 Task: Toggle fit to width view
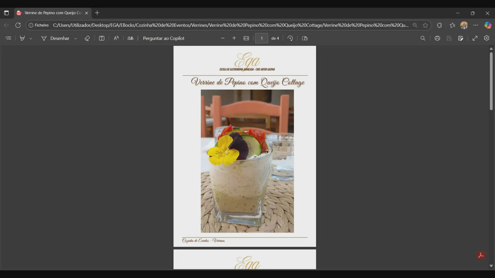[x=246, y=38]
